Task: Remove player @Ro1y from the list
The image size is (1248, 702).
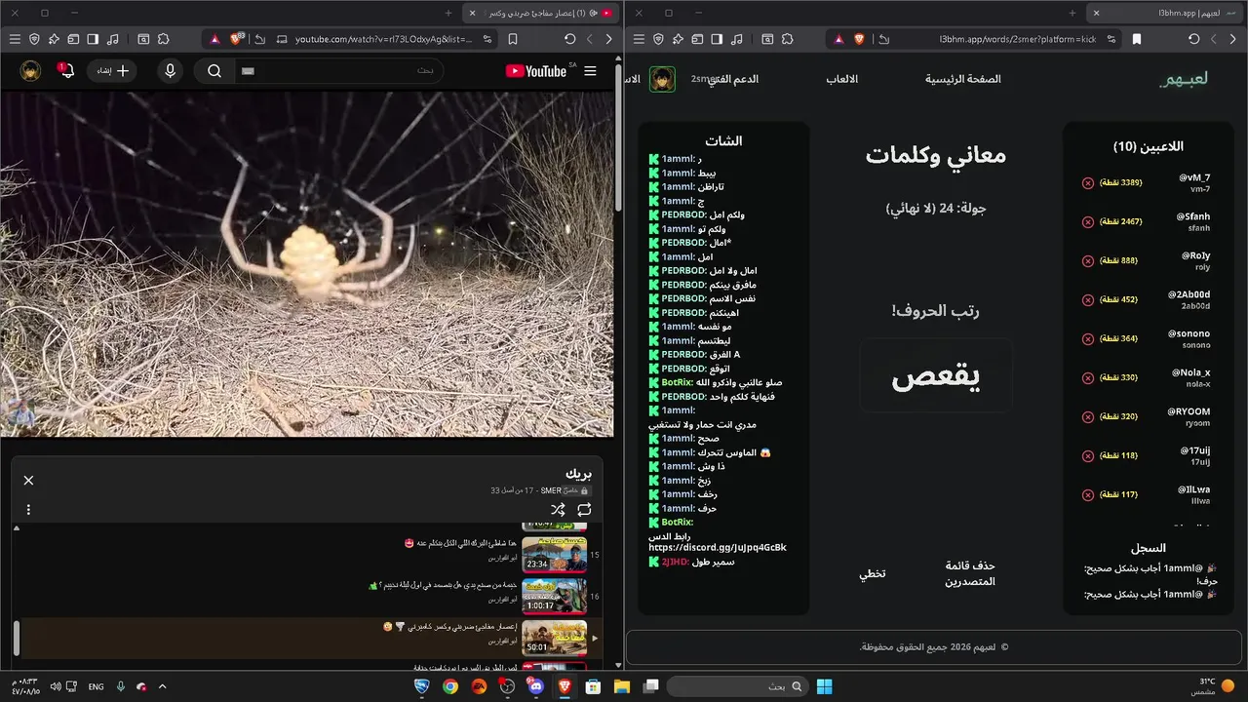Action: tap(1088, 261)
